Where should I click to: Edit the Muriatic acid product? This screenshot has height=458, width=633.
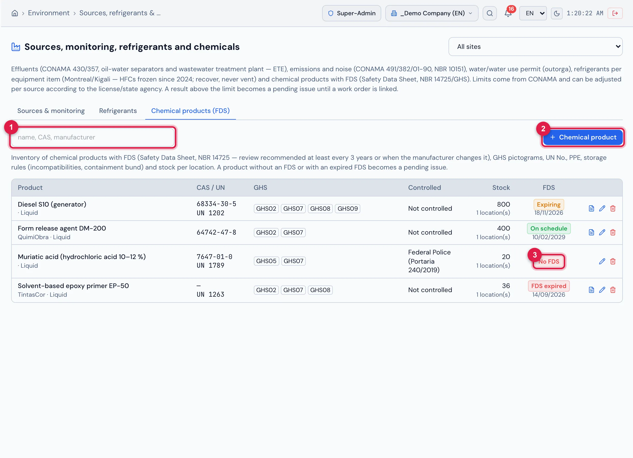tap(602, 262)
